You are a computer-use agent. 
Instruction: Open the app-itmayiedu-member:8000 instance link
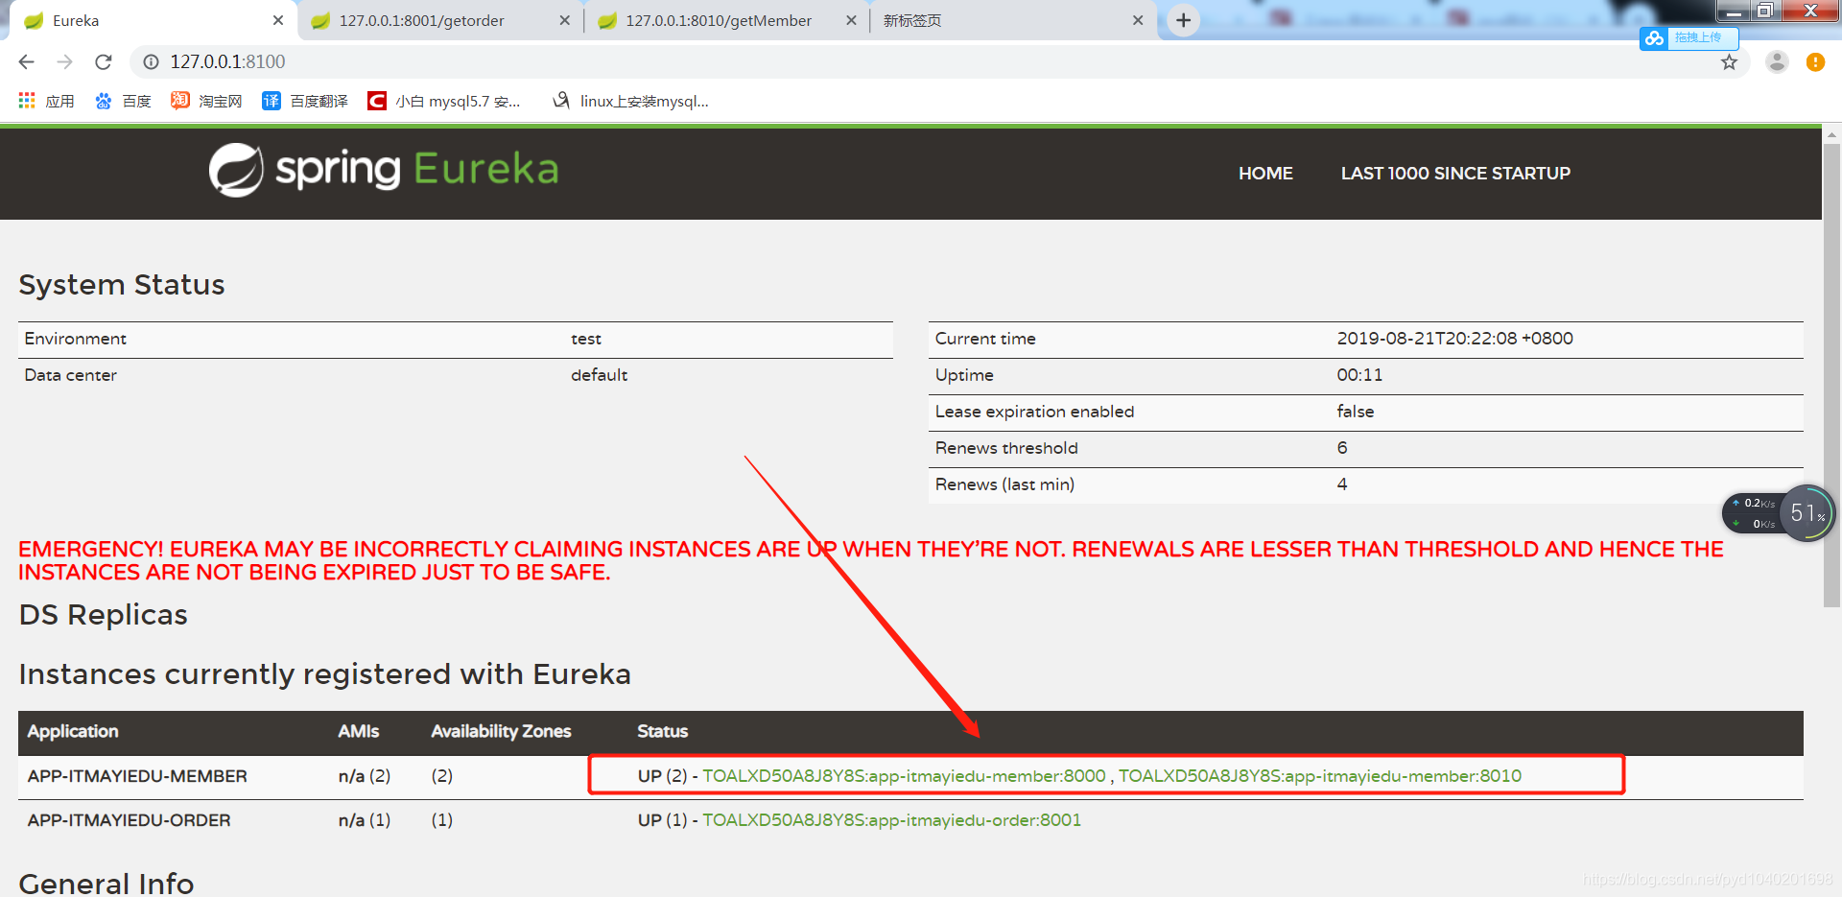coord(904,776)
